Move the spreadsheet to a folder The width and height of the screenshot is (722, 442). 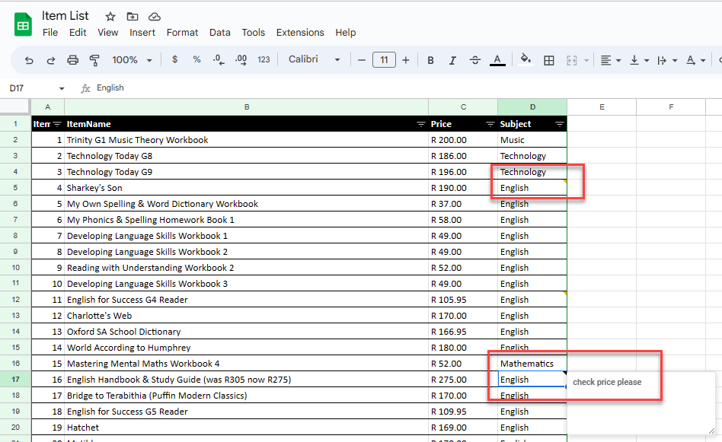pos(131,15)
